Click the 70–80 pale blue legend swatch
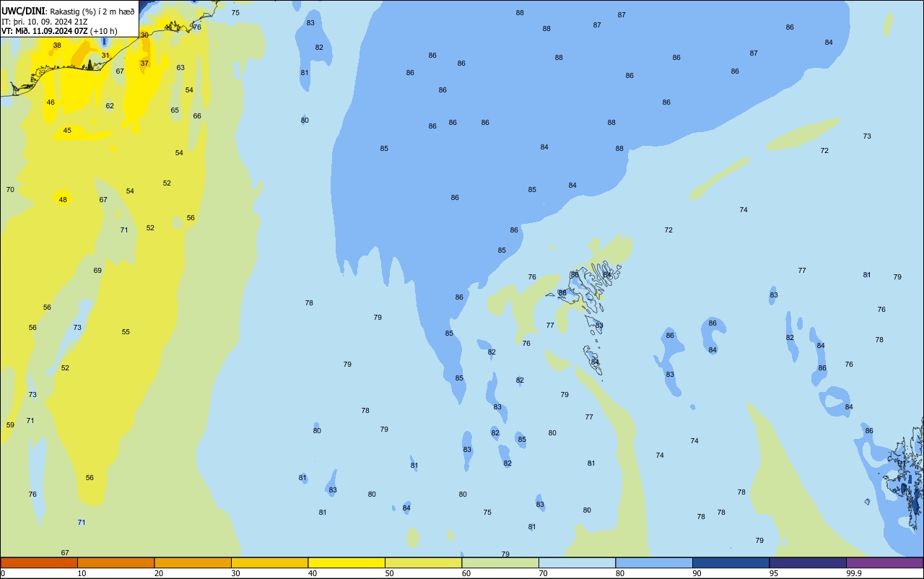Viewport: 924px width, 579px height. 577,562
